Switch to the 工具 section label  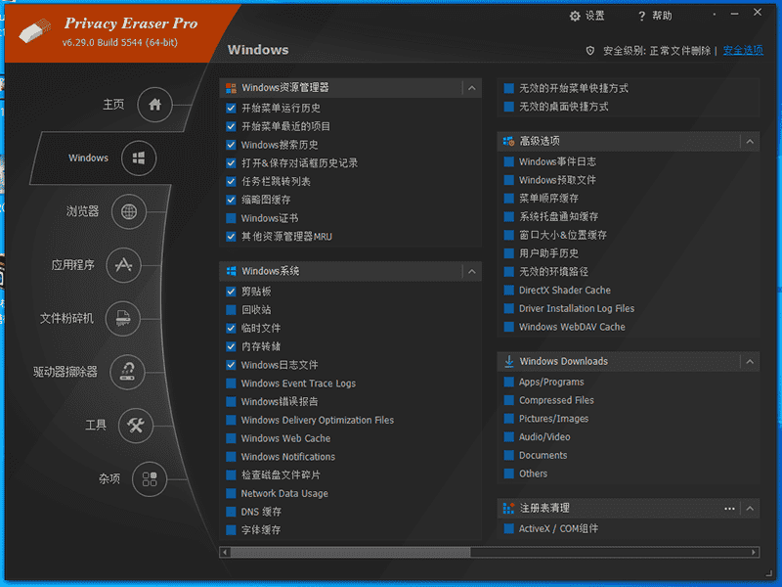(96, 426)
